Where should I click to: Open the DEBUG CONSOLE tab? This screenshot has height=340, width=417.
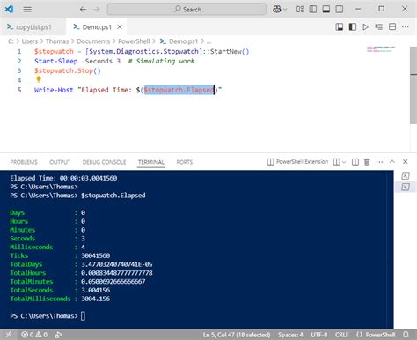coord(104,162)
